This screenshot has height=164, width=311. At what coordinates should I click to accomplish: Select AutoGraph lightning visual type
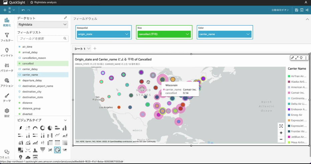tap(21, 128)
